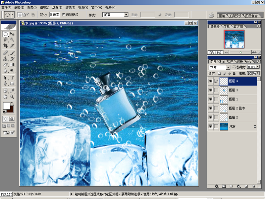
Task: Create new fill or adjustment layer
Action: click(238, 186)
